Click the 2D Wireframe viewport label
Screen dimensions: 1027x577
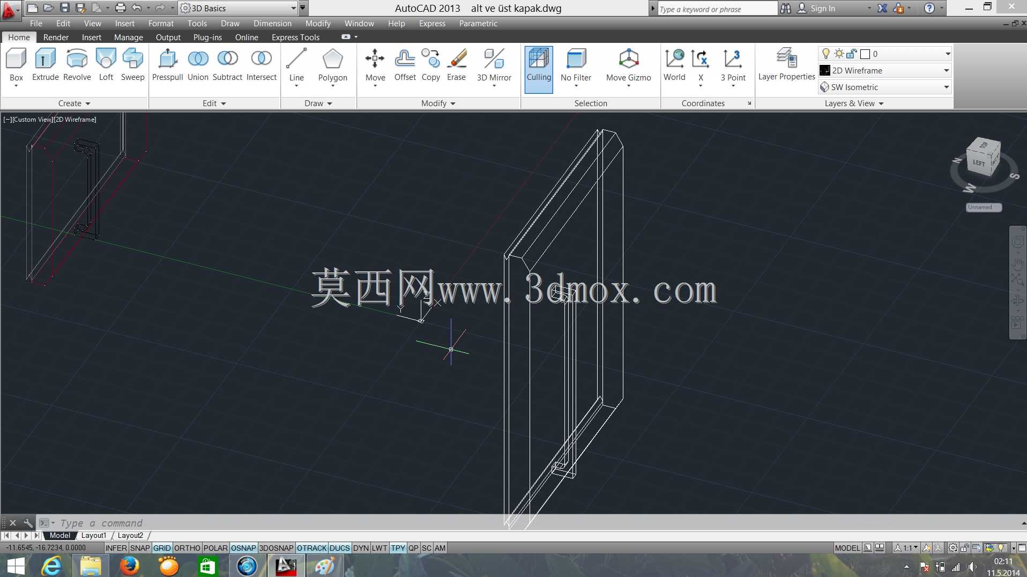(x=75, y=120)
